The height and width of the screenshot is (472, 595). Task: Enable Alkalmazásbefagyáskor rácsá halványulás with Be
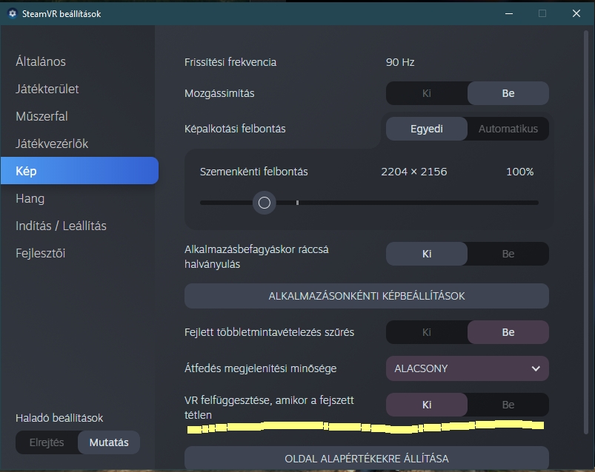pyautogui.click(x=508, y=254)
